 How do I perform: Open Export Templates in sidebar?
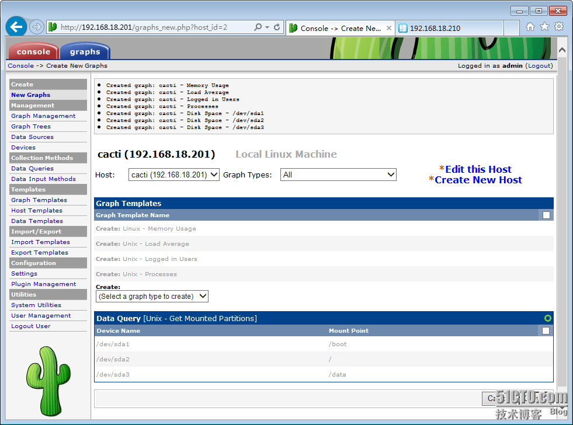40,253
